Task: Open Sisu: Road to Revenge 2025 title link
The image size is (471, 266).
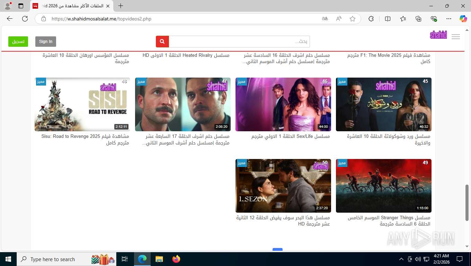Action: coord(85,140)
